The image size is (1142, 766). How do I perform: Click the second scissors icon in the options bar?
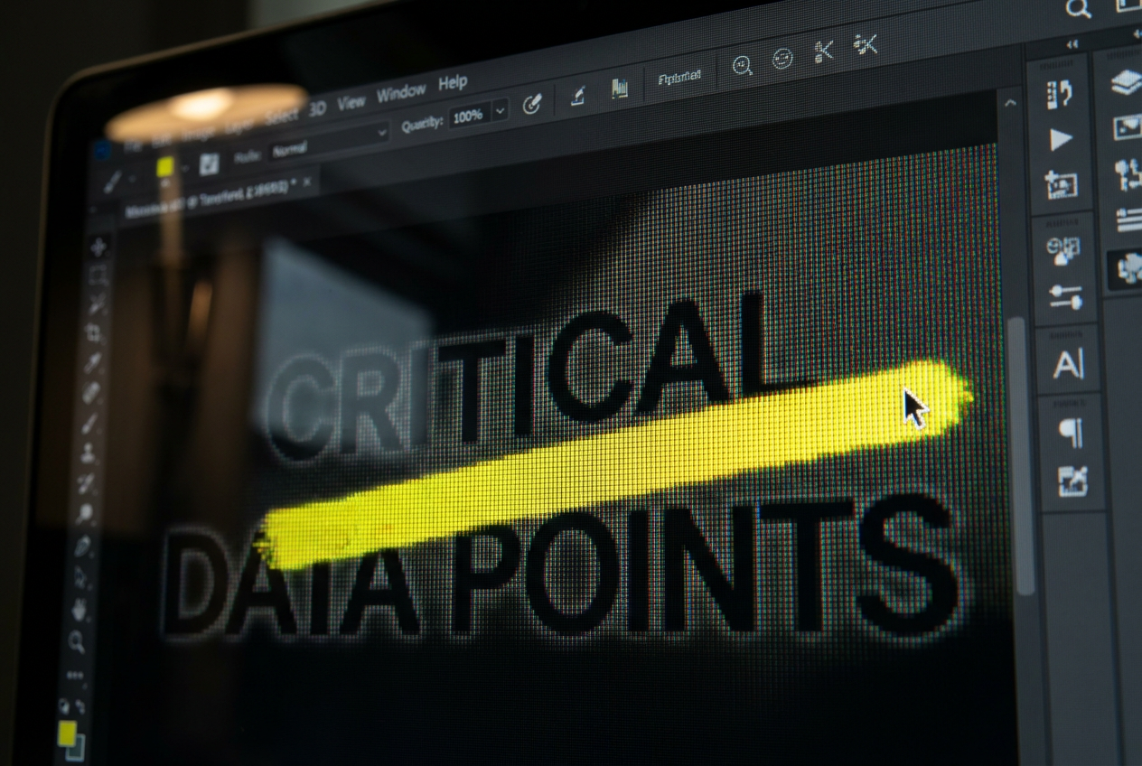point(866,44)
